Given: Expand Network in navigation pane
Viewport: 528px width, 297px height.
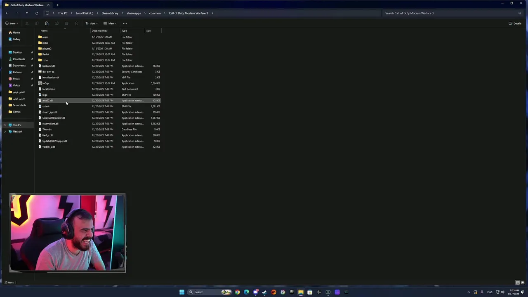Looking at the screenshot, I should [x=5, y=132].
